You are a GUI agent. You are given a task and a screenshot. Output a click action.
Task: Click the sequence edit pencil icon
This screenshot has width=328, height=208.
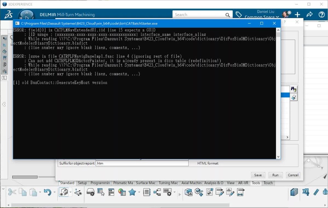click(x=220, y=192)
